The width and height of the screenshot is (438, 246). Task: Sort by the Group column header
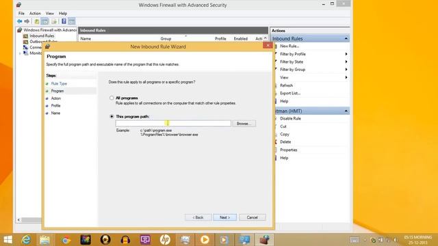pos(166,39)
